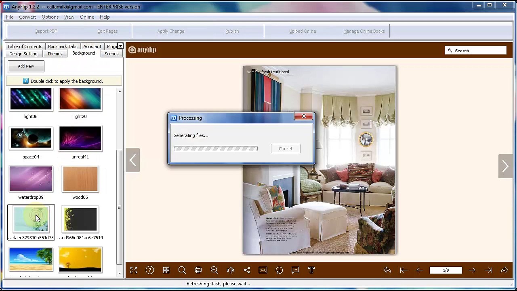Open the help question mark icon
Image resolution: width=517 pixels, height=291 pixels.
coord(150,270)
